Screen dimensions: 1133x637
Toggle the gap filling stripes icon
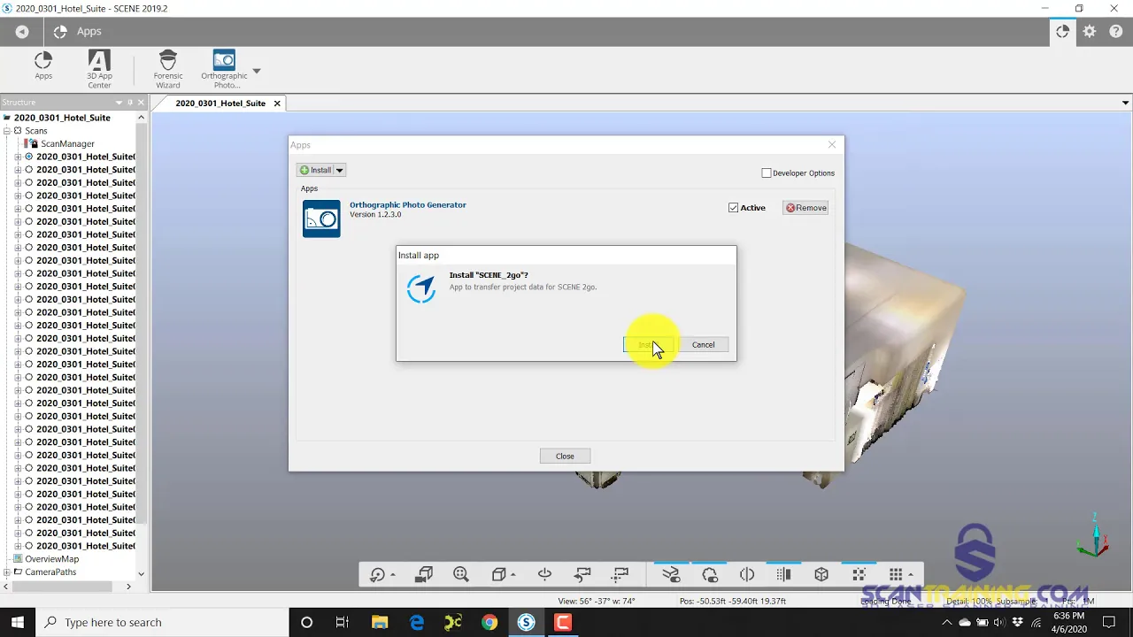(x=783, y=575)
